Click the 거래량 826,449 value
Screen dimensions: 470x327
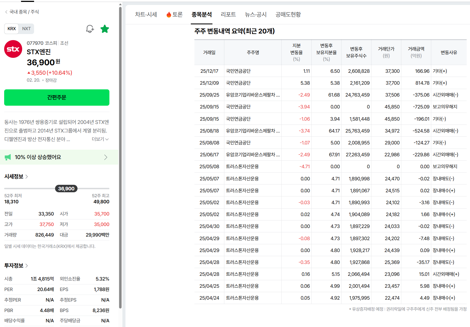45,235
